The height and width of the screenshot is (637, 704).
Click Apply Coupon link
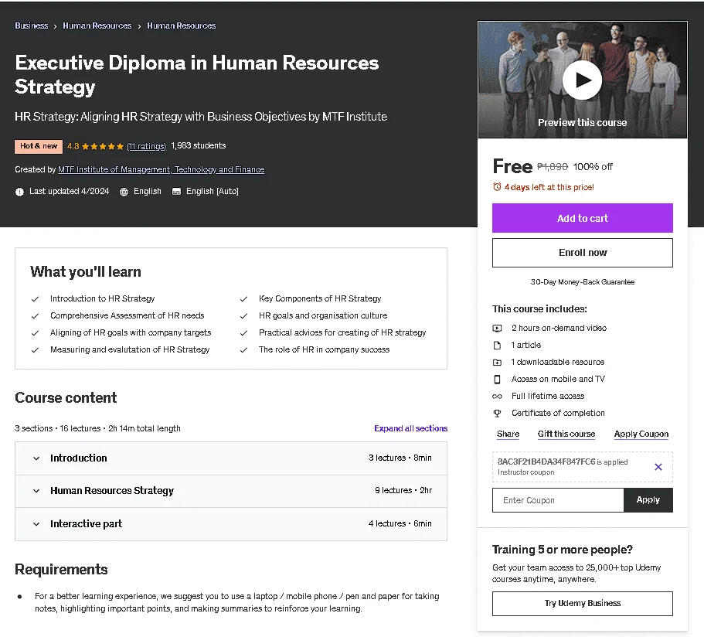tap(641, 434)
